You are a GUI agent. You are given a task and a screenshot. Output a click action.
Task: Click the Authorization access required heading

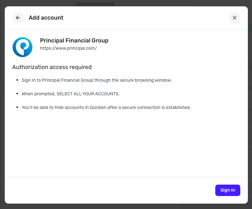point(52,67)
